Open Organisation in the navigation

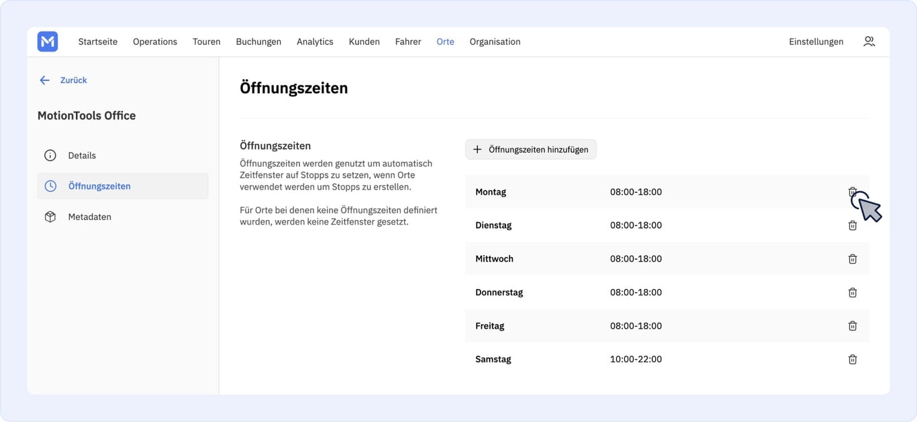pos(495,42)
